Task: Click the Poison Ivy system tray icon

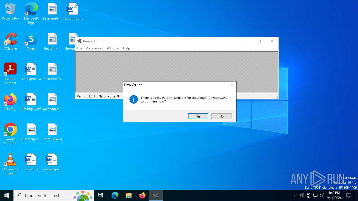Action: coord(302,195)
